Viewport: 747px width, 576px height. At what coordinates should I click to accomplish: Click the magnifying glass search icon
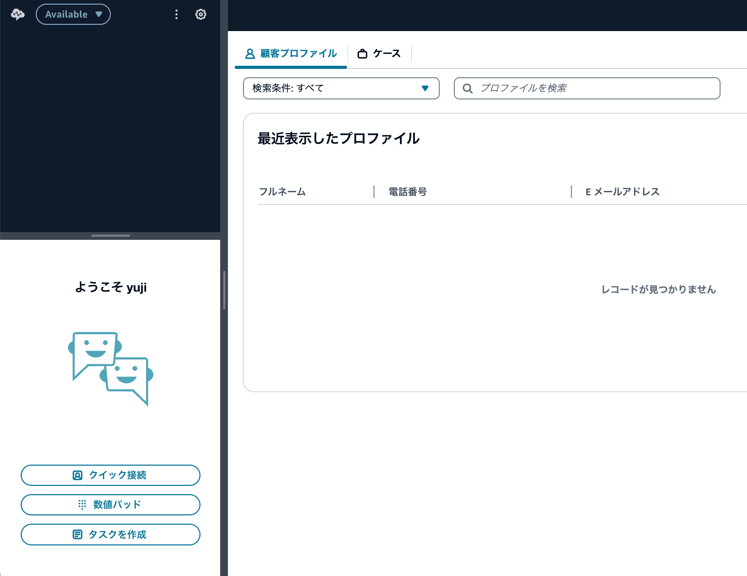coord(467,89)
